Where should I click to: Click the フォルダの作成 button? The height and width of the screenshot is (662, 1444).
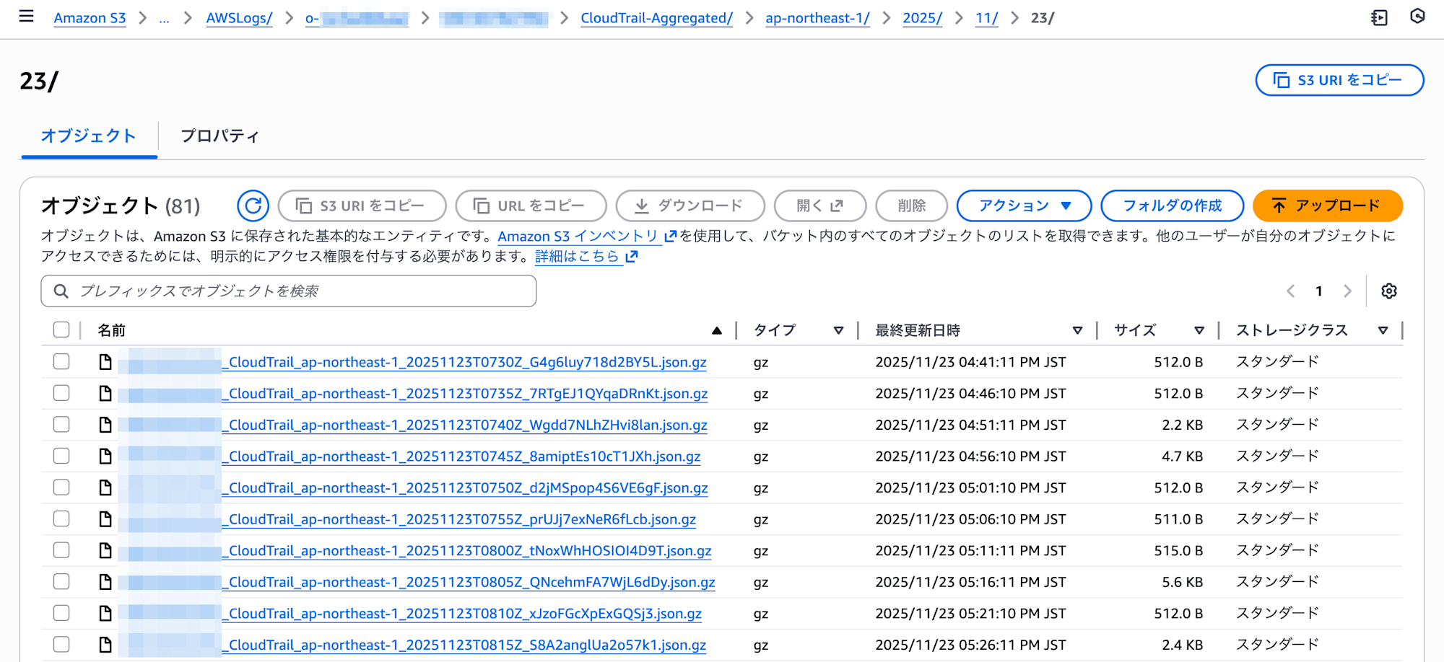point(1172,205)
